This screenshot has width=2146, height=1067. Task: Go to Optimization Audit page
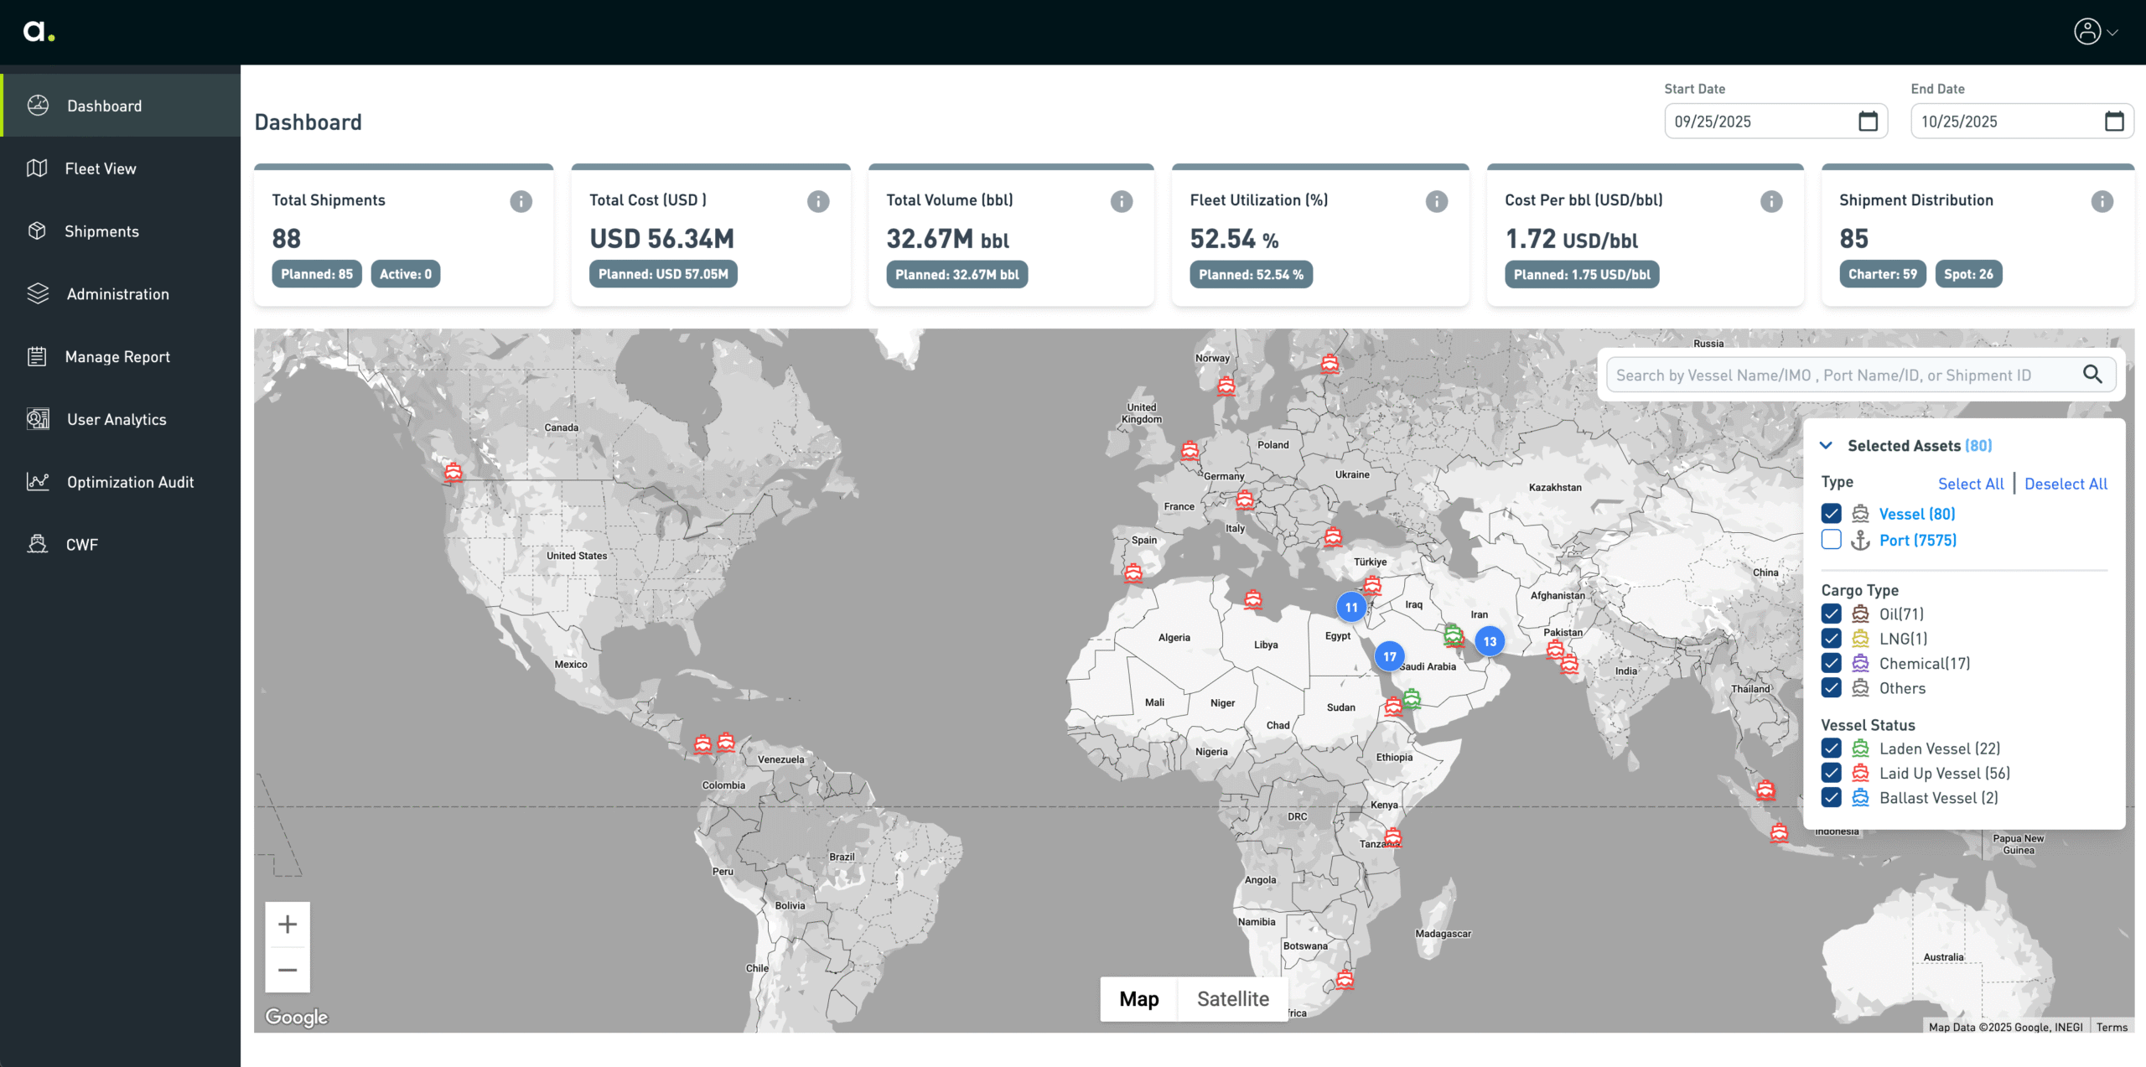pos(130,482)
